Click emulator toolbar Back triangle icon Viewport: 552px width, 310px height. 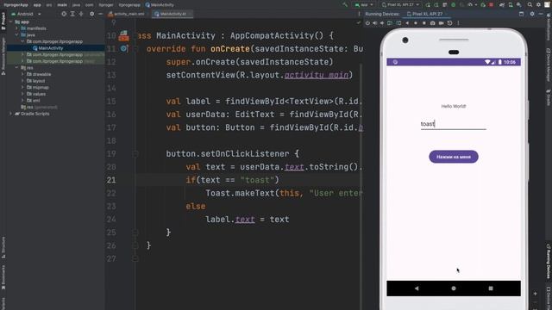click(x=407, y=23)
